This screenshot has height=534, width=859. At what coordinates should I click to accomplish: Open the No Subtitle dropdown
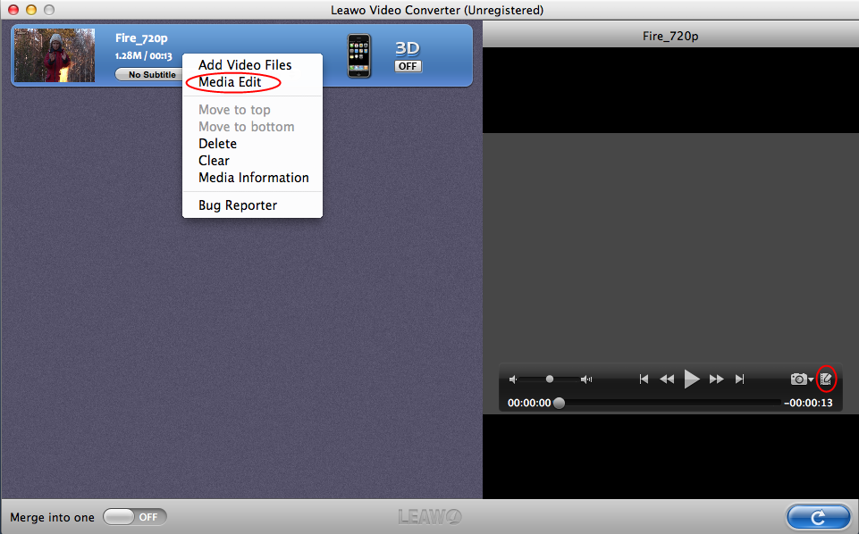[149, 74]
